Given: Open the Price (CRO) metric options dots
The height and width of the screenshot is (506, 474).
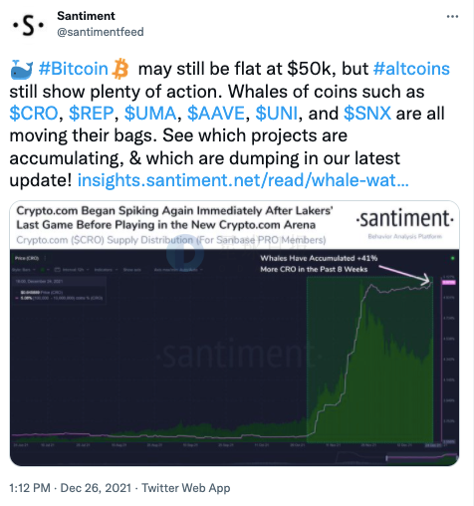Looking at the screenshot, I should click(45, 258).
